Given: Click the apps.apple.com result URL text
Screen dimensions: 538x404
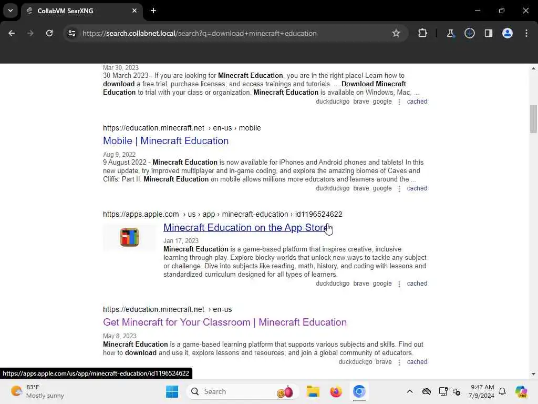Looking at the screenshot, I should (223, 215).
